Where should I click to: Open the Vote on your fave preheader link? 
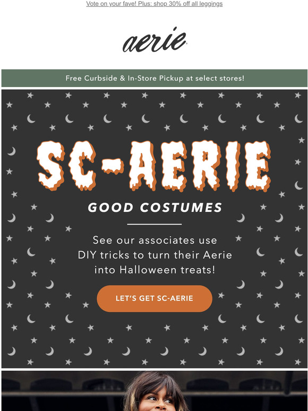click(x=154, y=4)
